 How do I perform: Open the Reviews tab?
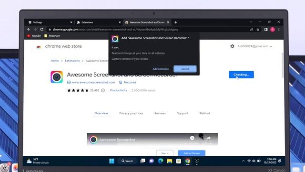point(160,113)
